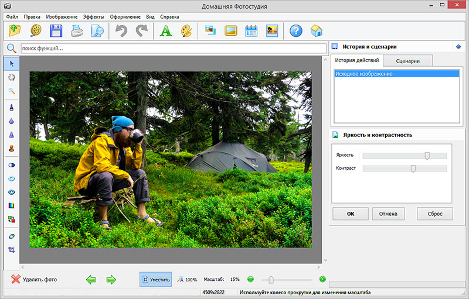The height and width of the screenshot is (299, 469).
Task: Zoom in with green plus button
Action: click(322, 279)
